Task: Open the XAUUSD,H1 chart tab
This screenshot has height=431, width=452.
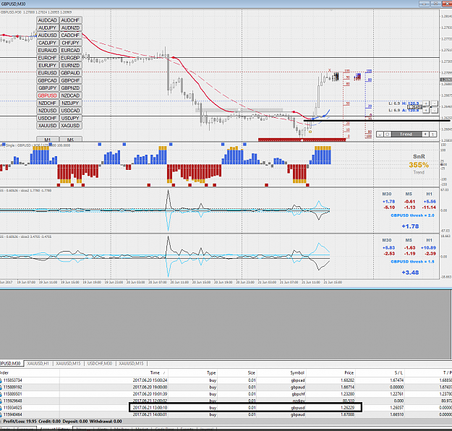Action: 38,364
